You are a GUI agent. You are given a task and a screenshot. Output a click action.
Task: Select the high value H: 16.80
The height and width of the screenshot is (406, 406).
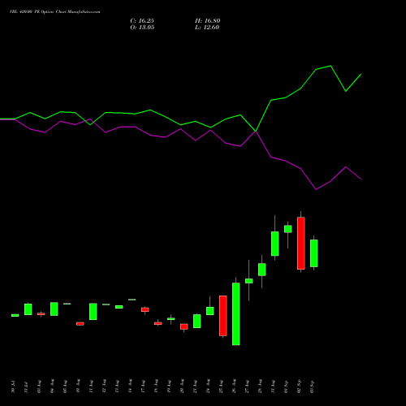click(208, 21)
